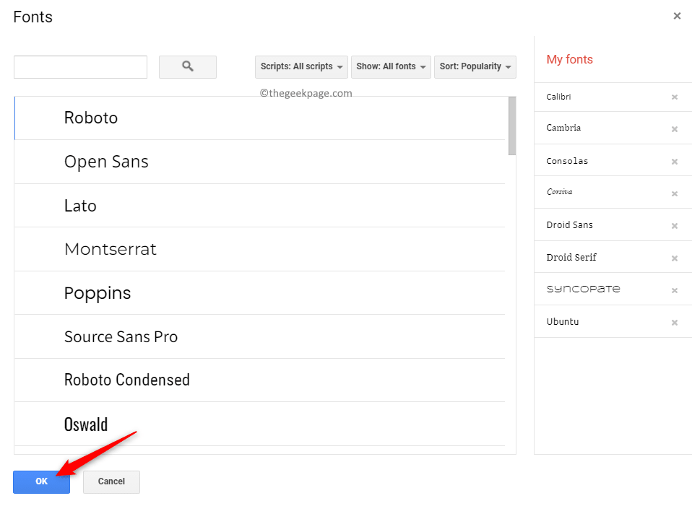Remove Droid Sans from My fonts

coord(675,224)
